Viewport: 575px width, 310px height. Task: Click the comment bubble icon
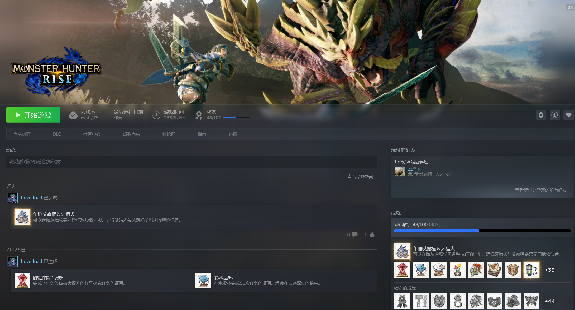pyautogui.click(x=354, y=234)
